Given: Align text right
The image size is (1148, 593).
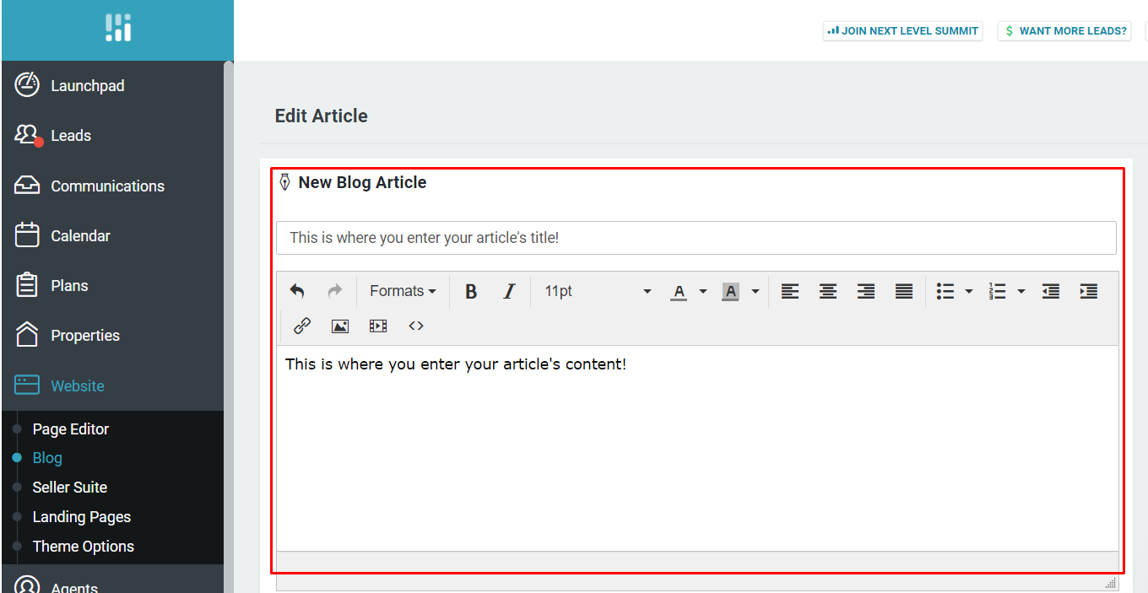Looking at the screenshot, I should tap(866, 291).
